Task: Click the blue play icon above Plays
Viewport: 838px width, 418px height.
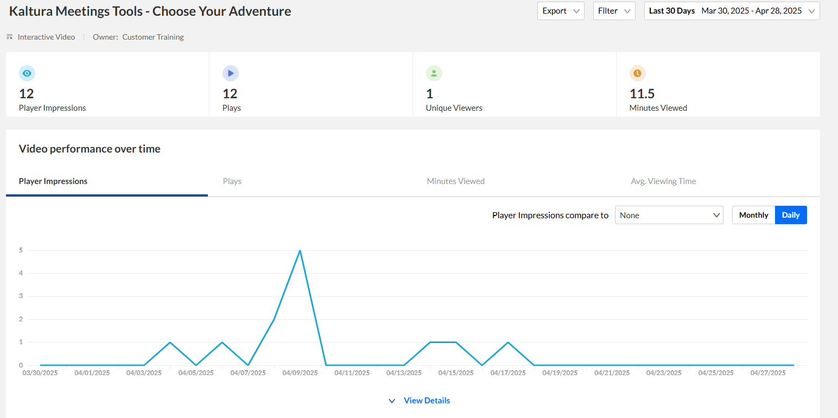Action: pos(231,73)
